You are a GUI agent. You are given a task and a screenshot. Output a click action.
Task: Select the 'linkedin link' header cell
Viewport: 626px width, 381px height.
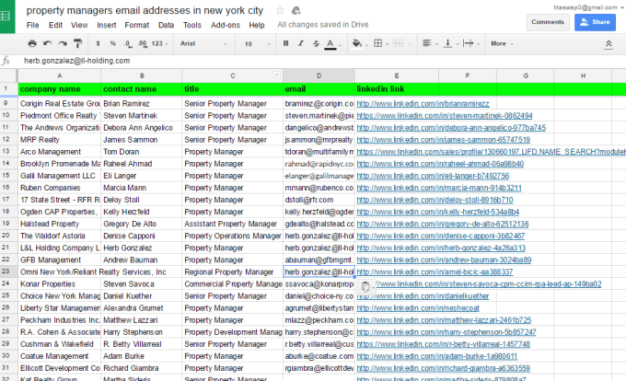pos(397,89)
